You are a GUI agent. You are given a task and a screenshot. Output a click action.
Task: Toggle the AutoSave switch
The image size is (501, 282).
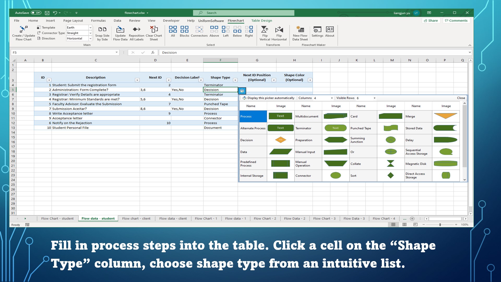(x=36, y=13)
